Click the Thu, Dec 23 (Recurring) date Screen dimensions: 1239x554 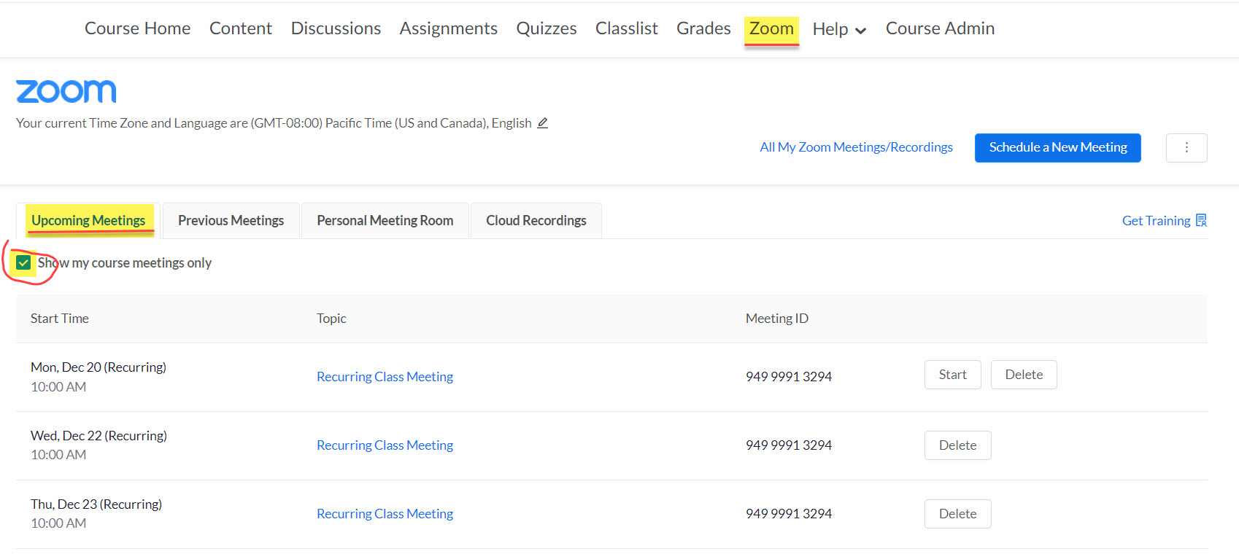pyautogui.click(x=96, y=504)
